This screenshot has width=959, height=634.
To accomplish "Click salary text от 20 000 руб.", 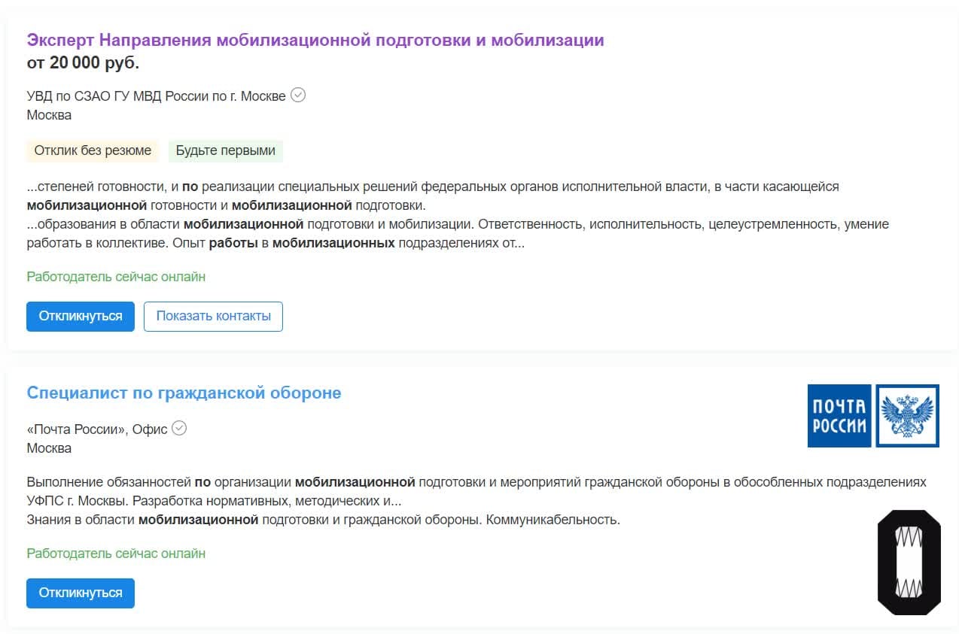I will [83, 63].
